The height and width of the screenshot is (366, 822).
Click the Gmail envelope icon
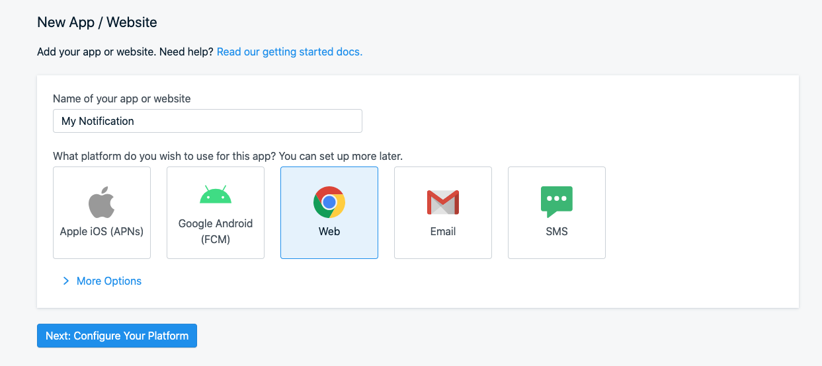click(443, 202)
